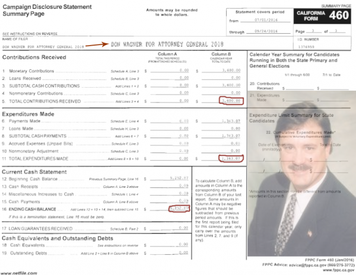
Task: Click the "from" date field 07/01/2016
Action: 266,20
